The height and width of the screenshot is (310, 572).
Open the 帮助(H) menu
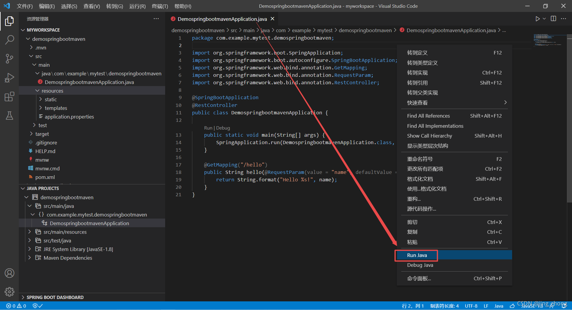183,6
